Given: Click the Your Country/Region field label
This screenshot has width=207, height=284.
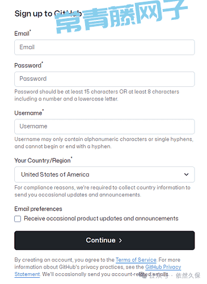Looking at the screenshot, I should pyautogui.click(x=43, y=160).
